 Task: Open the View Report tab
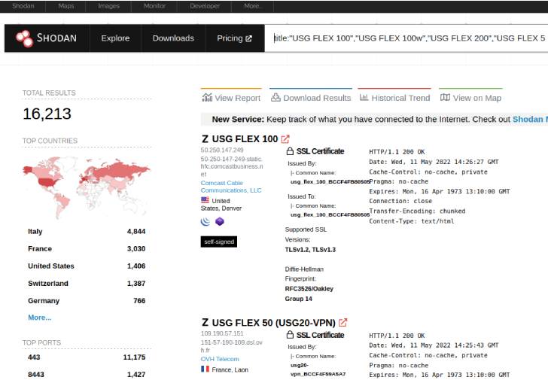pyautogui.click(x=231, y=97)
